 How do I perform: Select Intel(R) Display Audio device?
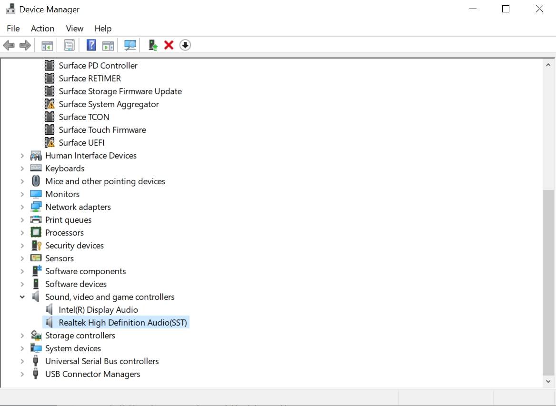98,310
